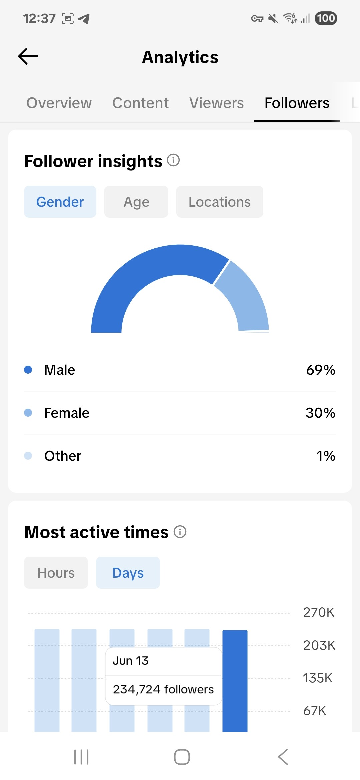Select the Gender filter chip
Screen dimensions: 360x780
[60, 202]
